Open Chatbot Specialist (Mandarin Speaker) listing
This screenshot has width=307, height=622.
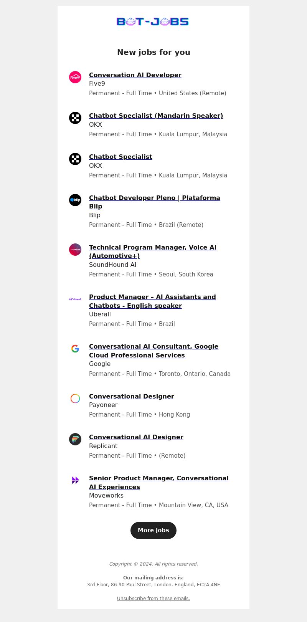click(156, 116)
